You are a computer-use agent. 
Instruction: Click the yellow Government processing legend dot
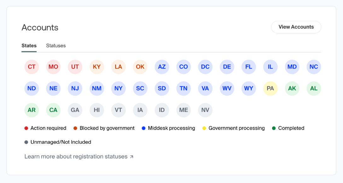coord(204,128)
